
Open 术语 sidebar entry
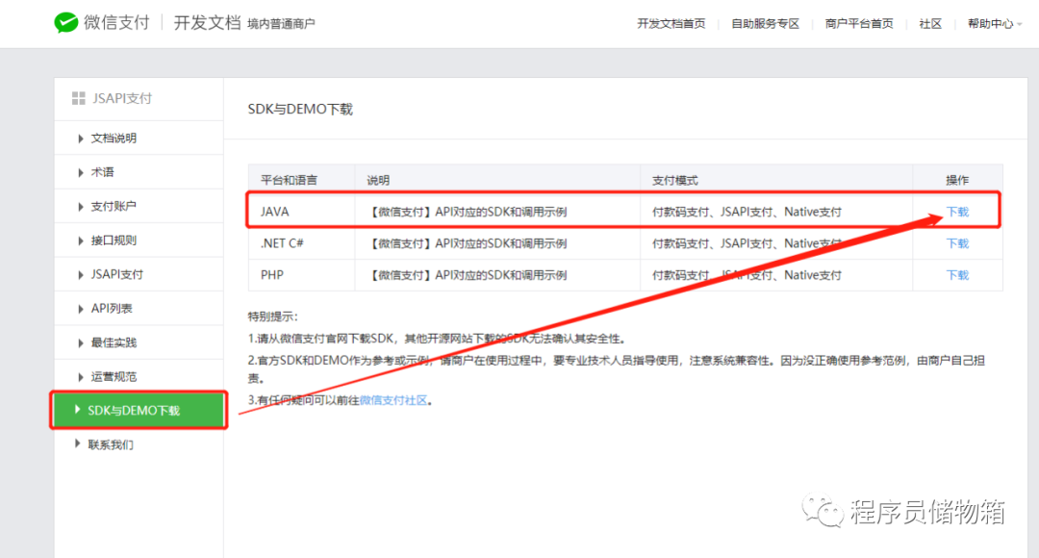pos(102,172)
